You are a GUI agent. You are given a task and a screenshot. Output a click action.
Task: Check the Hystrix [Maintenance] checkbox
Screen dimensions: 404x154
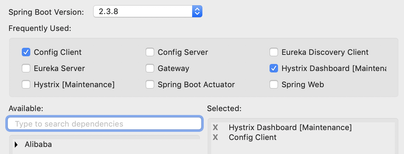(26, 84)
